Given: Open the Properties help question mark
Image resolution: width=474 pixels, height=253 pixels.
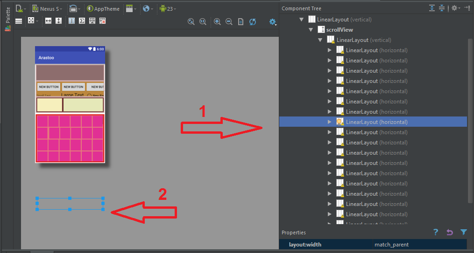Looking at the screenshot, I should pyautogui.click(x=435, y=232).
